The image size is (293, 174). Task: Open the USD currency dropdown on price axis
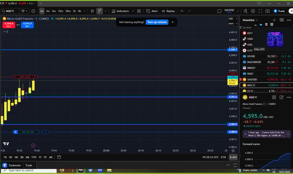pyautogui.click(x=233, y=19)
